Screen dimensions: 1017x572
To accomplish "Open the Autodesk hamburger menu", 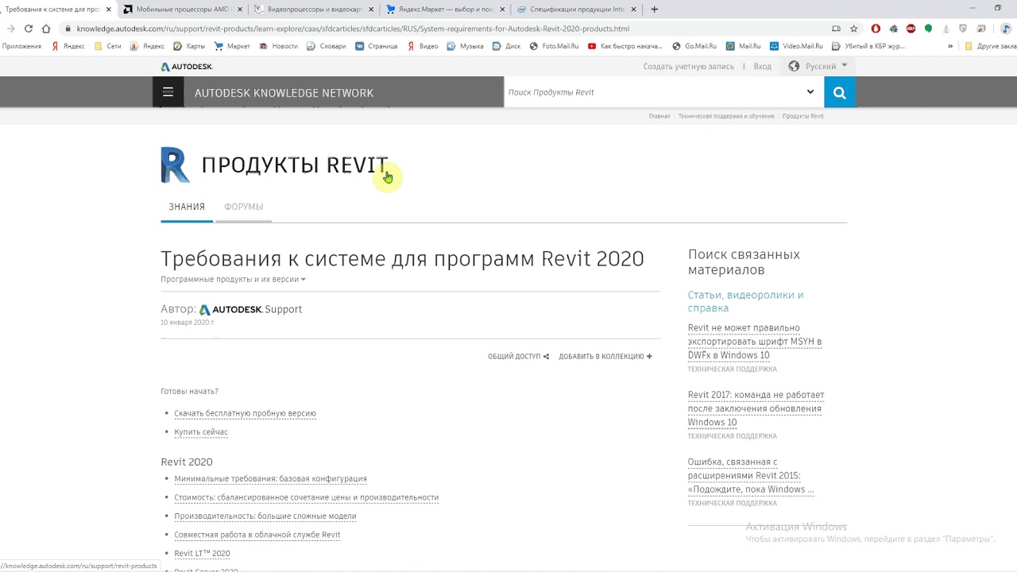I will click(168, 92).
